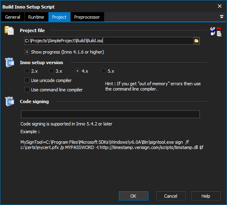Screen dimensions: 227x205
Task: Click the wizard bucket icon at top right
Action: pyautogui.click(x=213, y=31)
